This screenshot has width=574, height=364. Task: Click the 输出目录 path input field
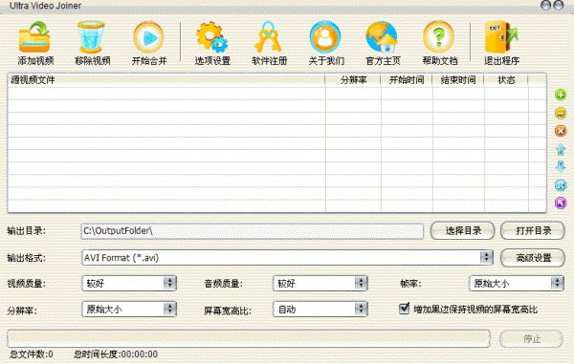(253, 231)
